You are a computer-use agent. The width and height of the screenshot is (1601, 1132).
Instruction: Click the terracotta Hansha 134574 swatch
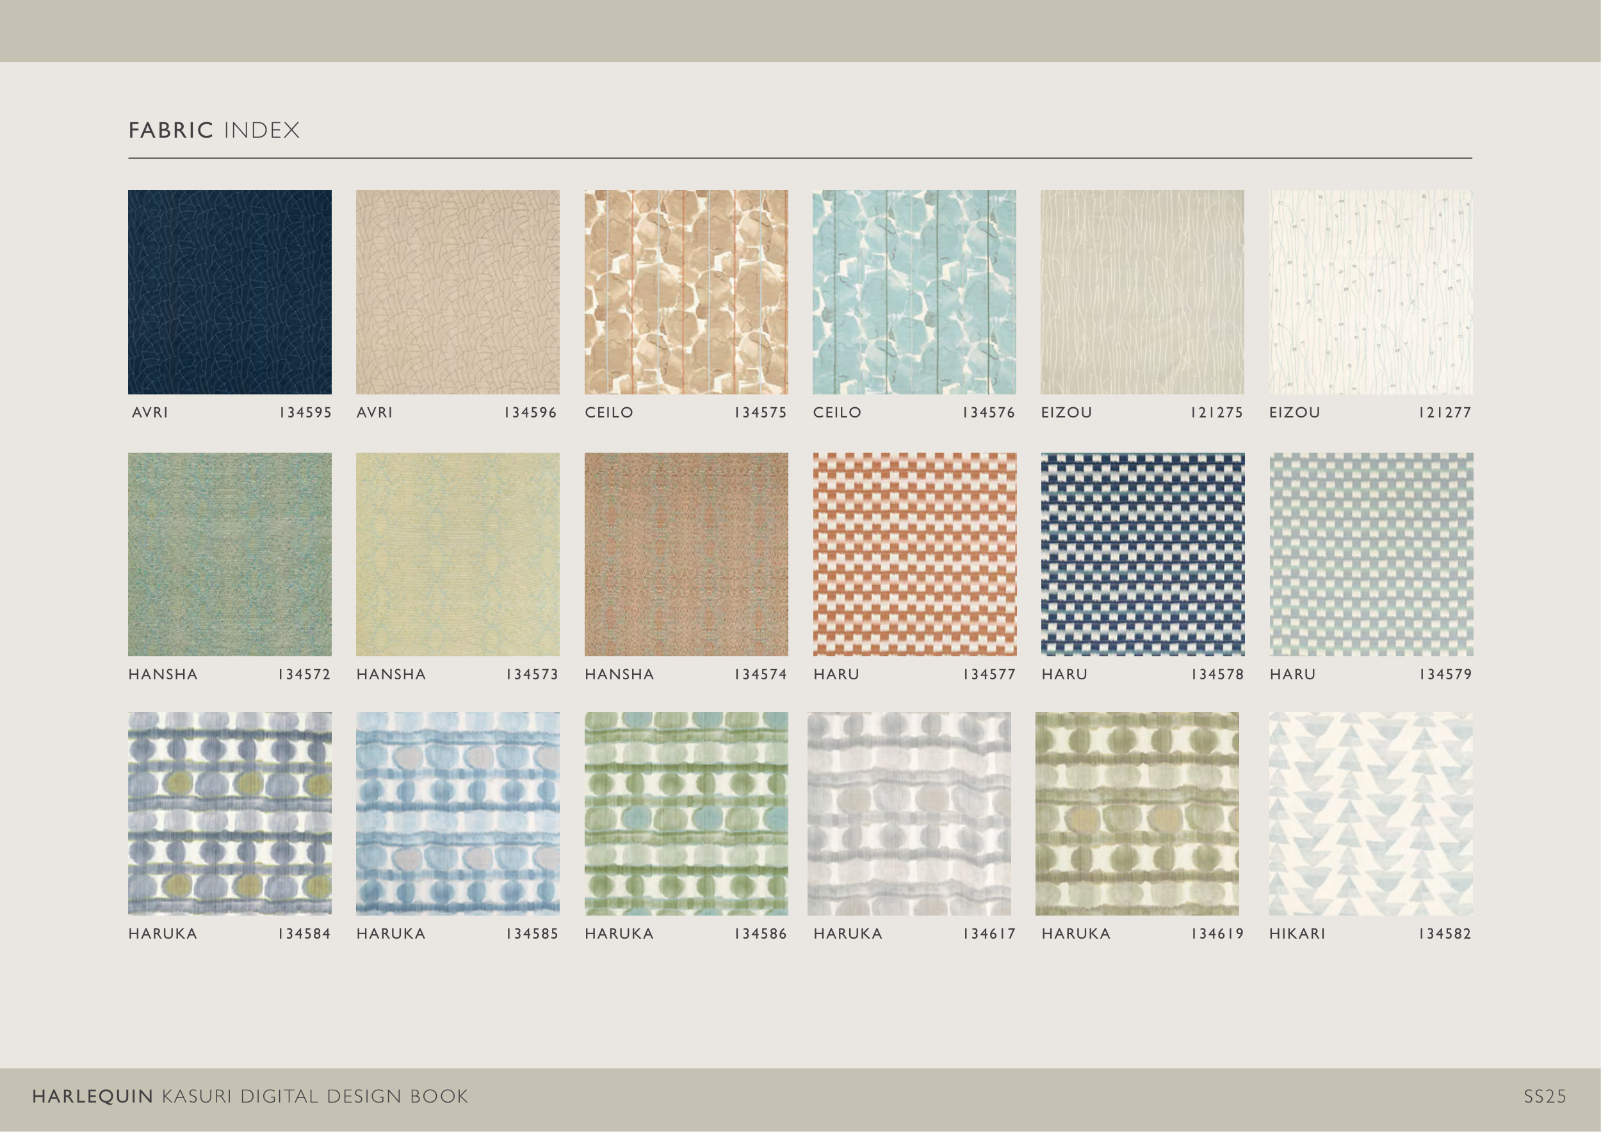click(686, 554)
